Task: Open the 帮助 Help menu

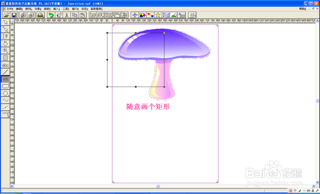Action: coord(302,9)
